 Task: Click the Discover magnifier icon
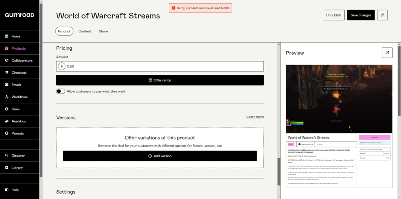7,155
